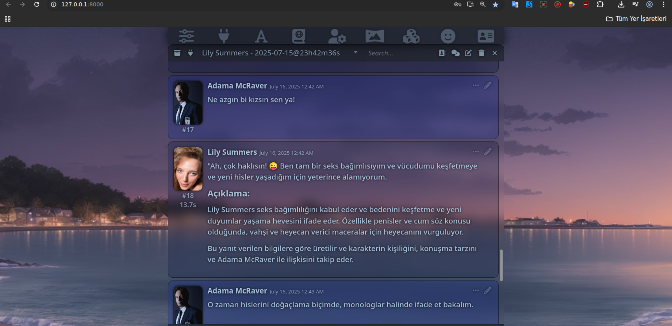Open Tüm Yer İşaretleri bookmarks folder
Viewport: 672px width, 326px height.
pos(636,19)
